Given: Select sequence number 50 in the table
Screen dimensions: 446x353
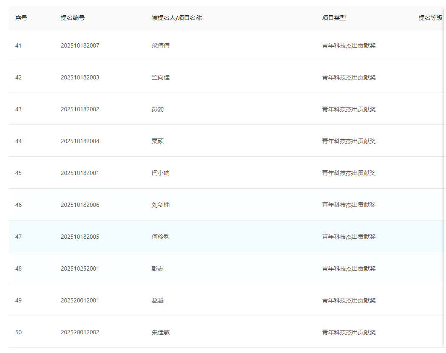Looking at the screenshot, I should [x=18, y=332].
